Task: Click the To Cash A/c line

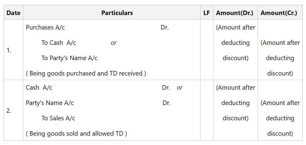Action: (59, 43)
